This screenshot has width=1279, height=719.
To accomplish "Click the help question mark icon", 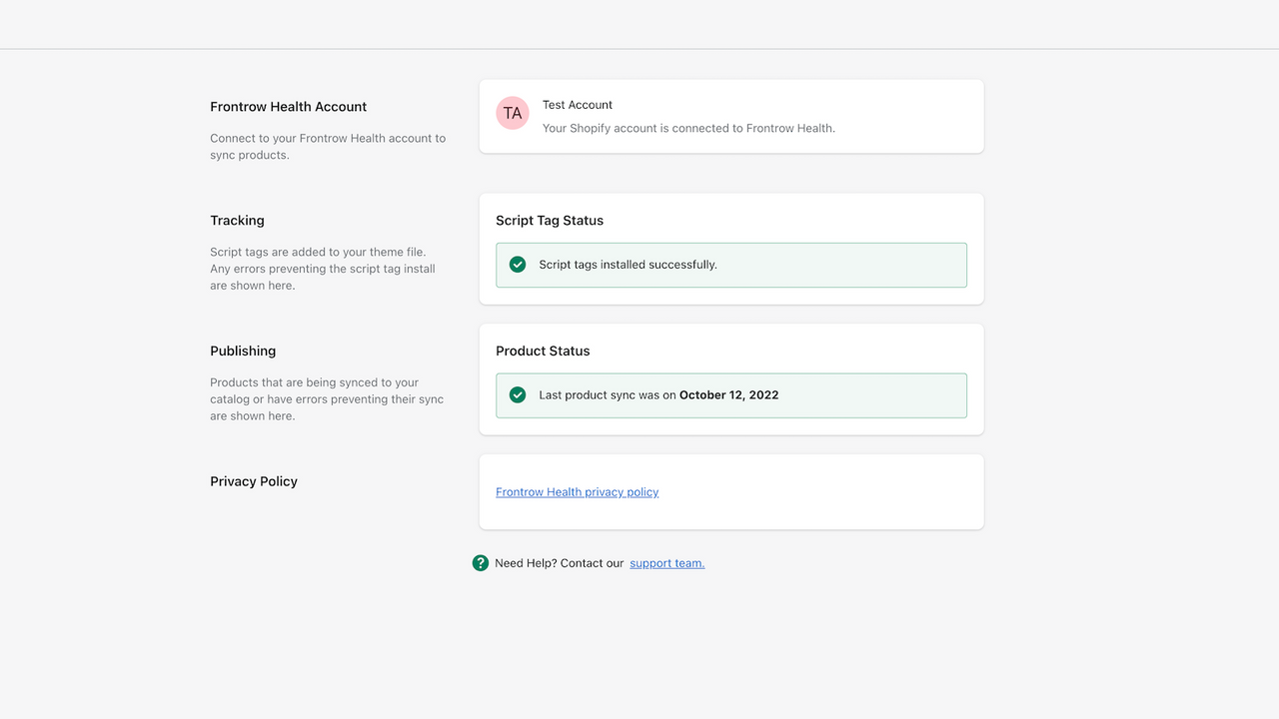I will point(480,562).
